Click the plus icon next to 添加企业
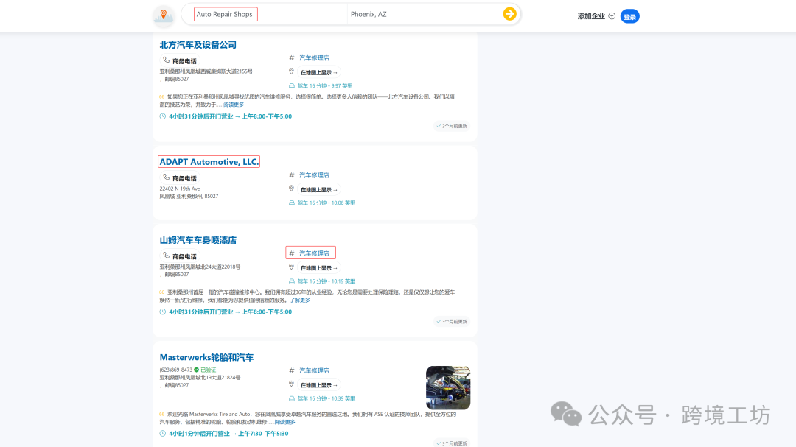The width and height of the screenshot is (796, 447). coord(612,15)
